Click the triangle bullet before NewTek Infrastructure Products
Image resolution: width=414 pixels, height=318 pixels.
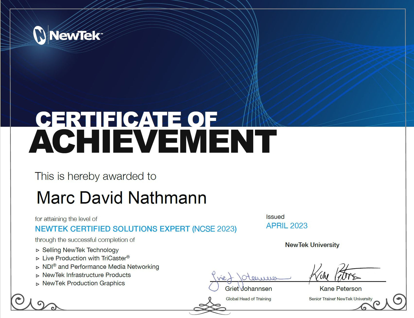click(x=38, y=276)
